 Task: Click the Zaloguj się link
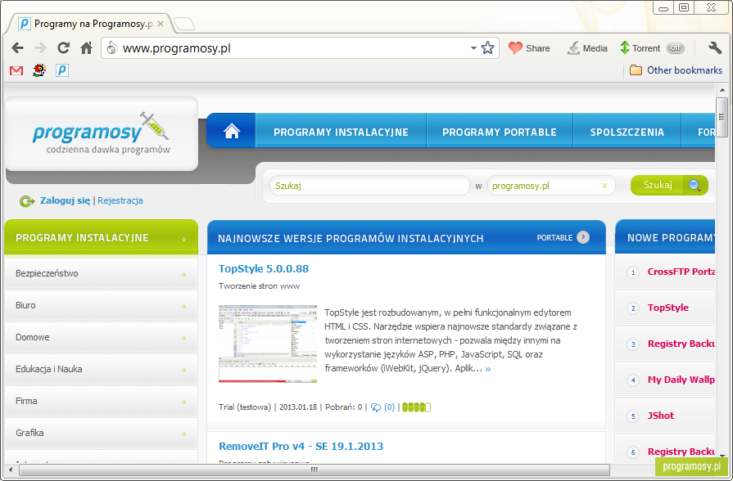(65, 200)
